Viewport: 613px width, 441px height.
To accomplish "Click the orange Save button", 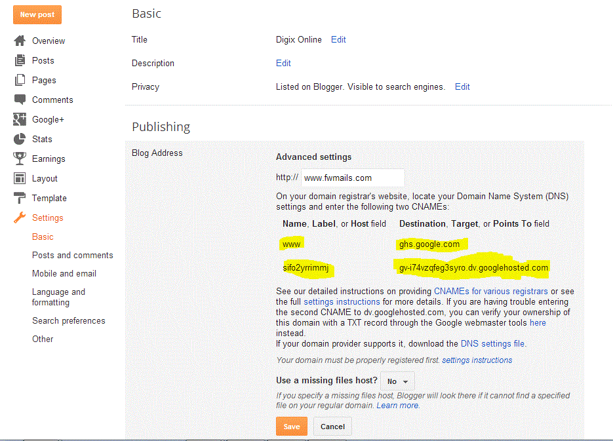I will coord(292,427).
